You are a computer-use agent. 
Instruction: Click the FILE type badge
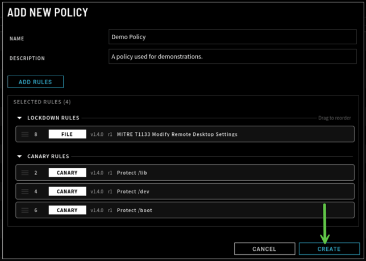click(x=67, y=134)
